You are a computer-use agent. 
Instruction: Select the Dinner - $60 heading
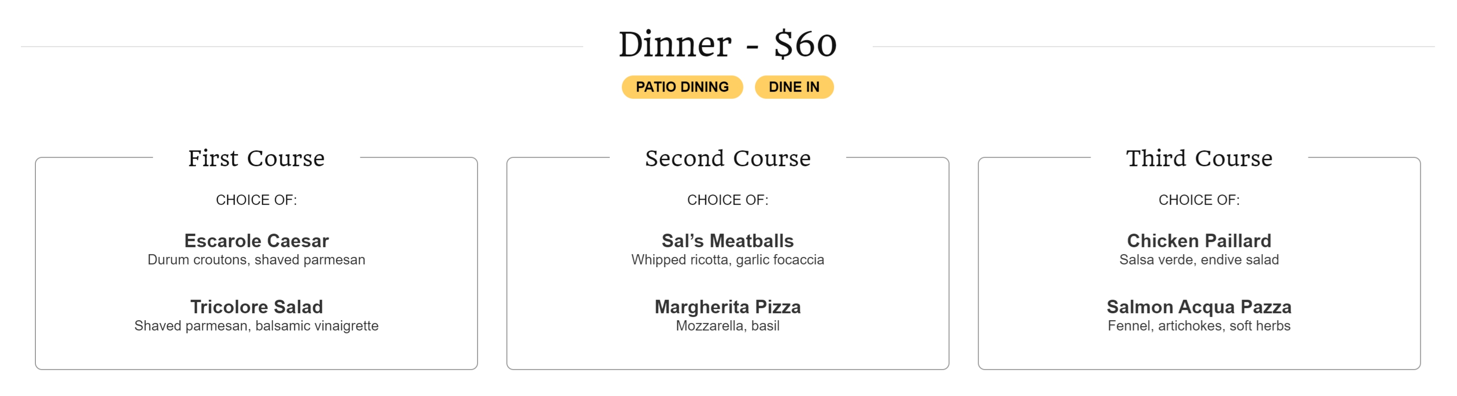(x=728, y=44)
